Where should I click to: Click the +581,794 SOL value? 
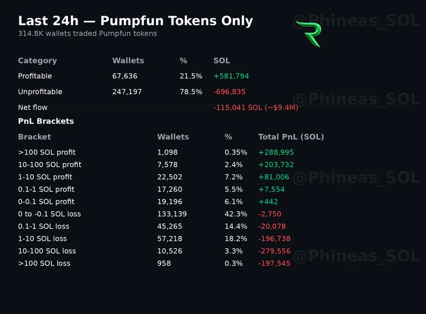[231, 76]
